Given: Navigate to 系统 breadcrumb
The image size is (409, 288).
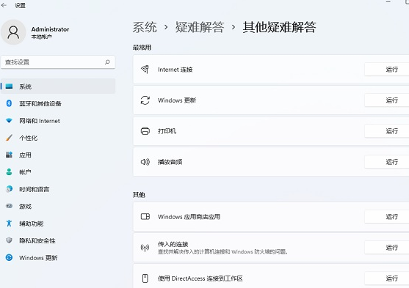Looking at the screenshot, I should point(145,27).
